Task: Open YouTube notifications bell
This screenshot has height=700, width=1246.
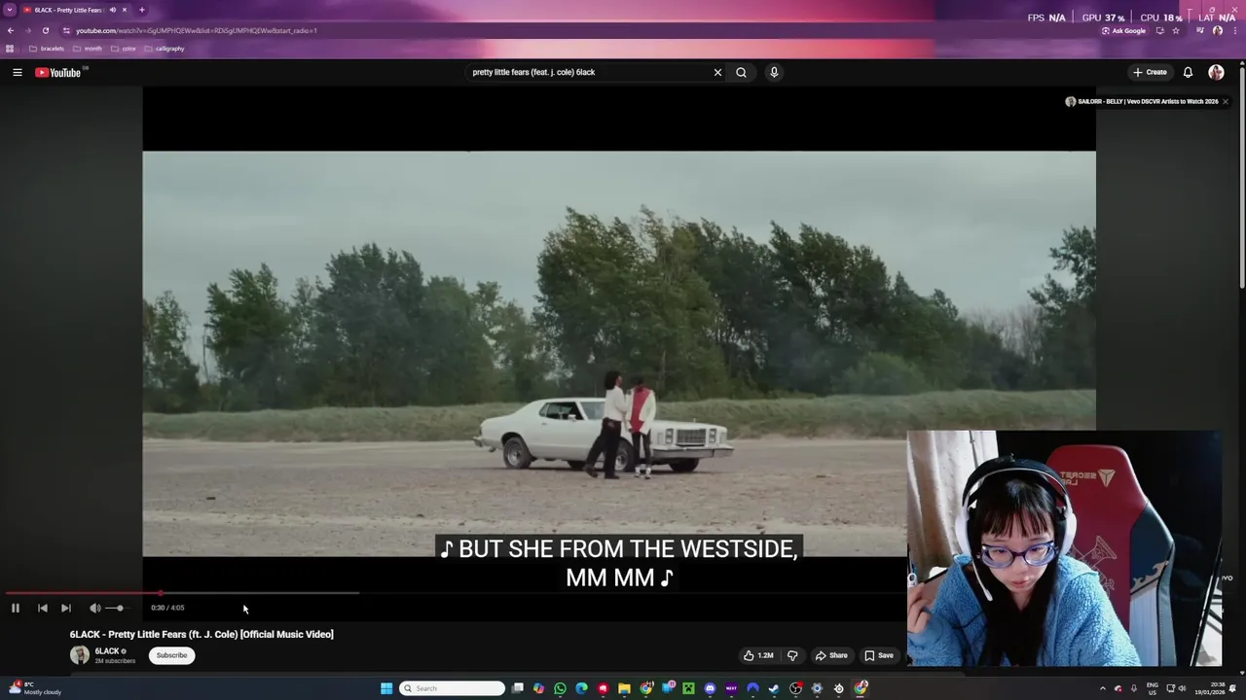Action: click(x=1188, y=72)
